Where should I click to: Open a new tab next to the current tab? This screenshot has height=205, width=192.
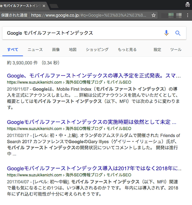coord(54,6)
